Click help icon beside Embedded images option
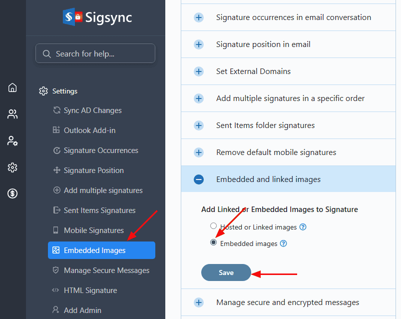The width and height of the screenshot is (407, 319). [284, 243]
